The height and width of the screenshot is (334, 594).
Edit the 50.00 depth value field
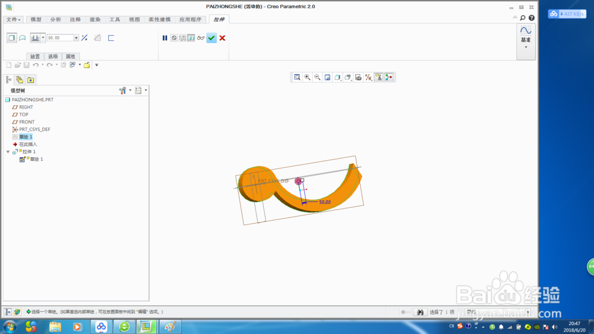click(60, 38)
